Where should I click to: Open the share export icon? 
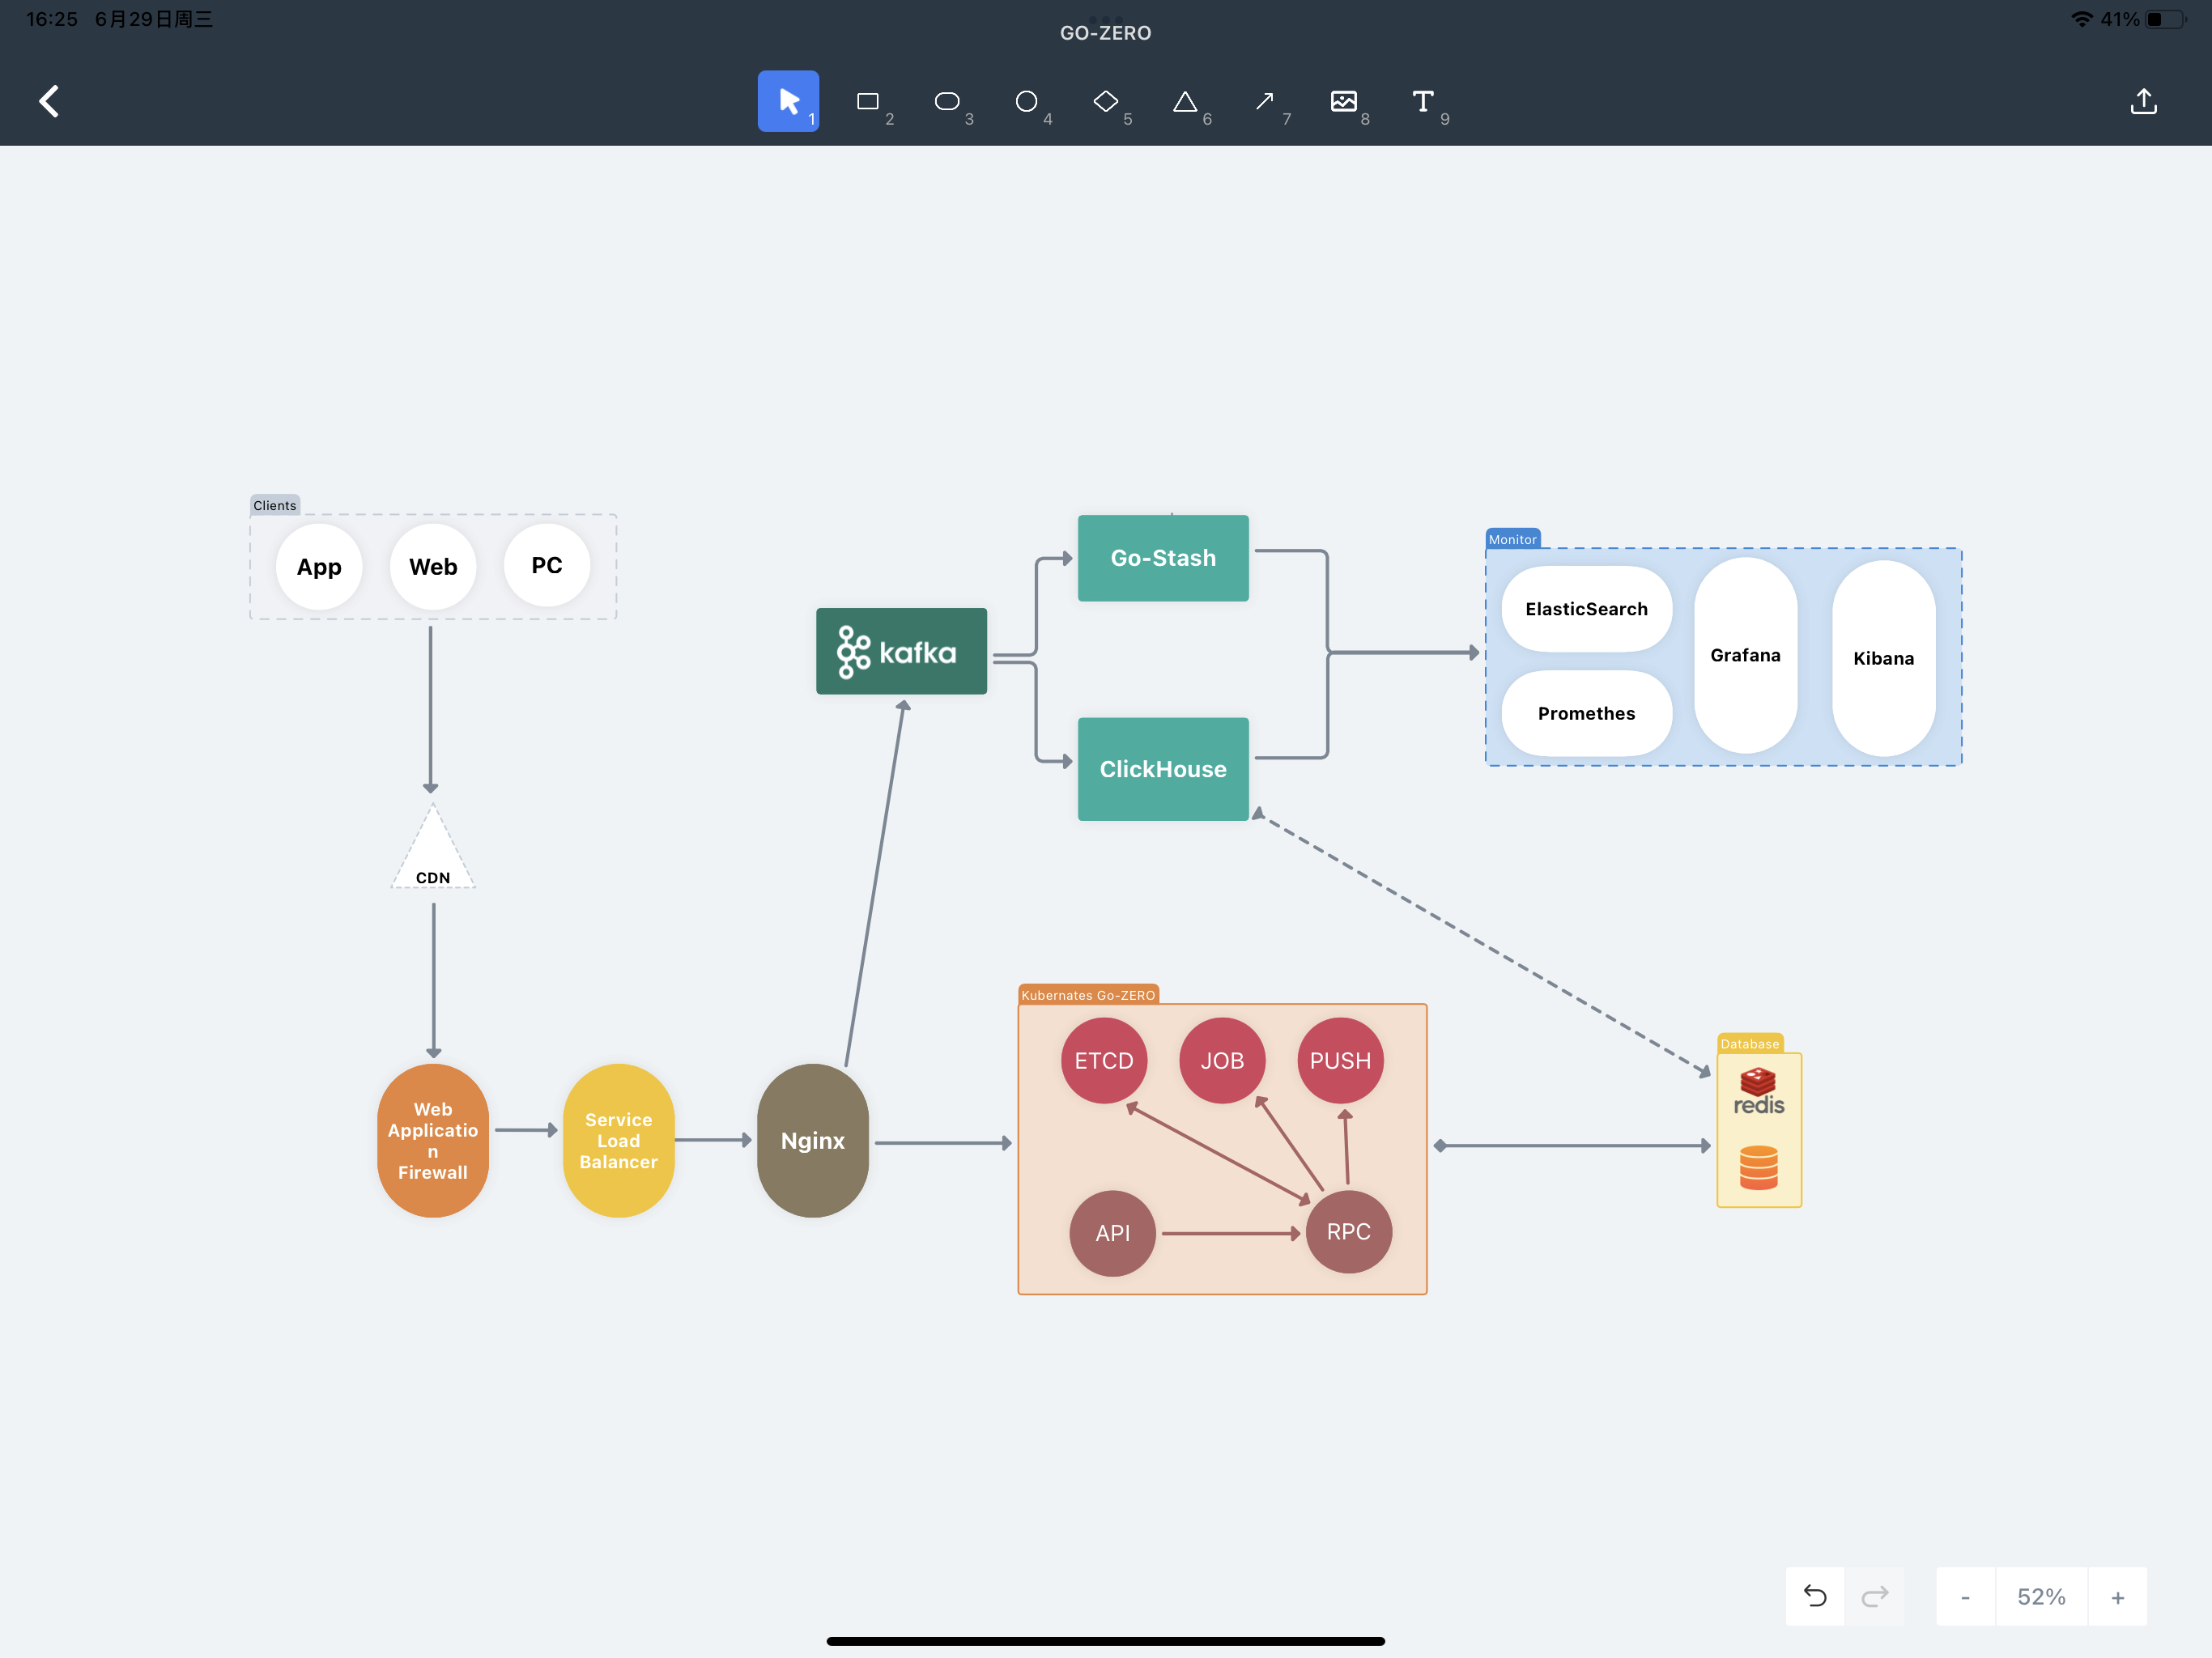2144,101
